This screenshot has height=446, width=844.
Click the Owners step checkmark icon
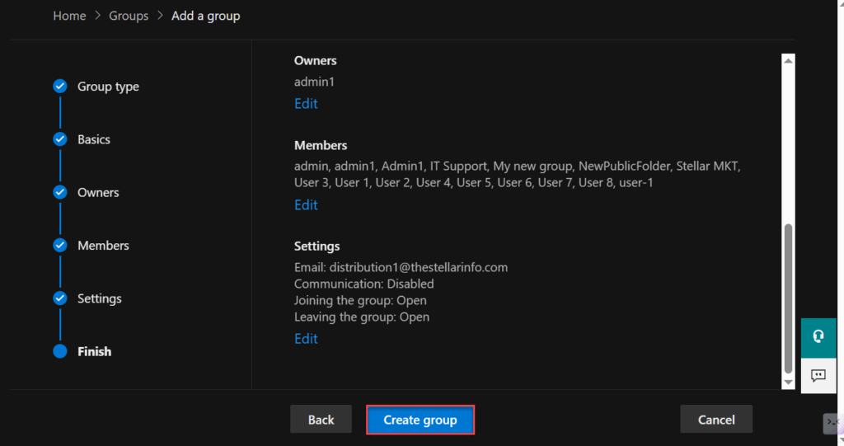pyautogui.click(x=60, y=192)
